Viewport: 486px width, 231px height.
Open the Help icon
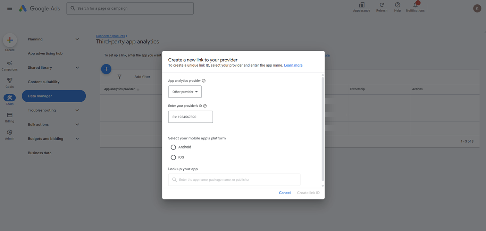pos(397,5)
